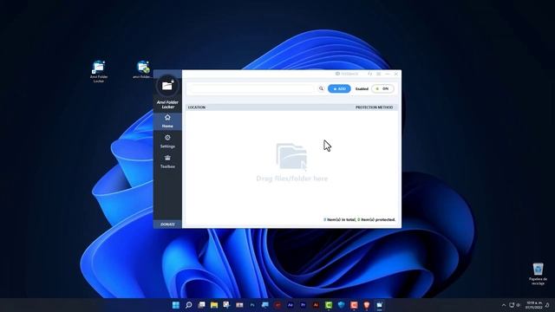
Task: Click the DONATE button in the sidebar
Action: 167,224
